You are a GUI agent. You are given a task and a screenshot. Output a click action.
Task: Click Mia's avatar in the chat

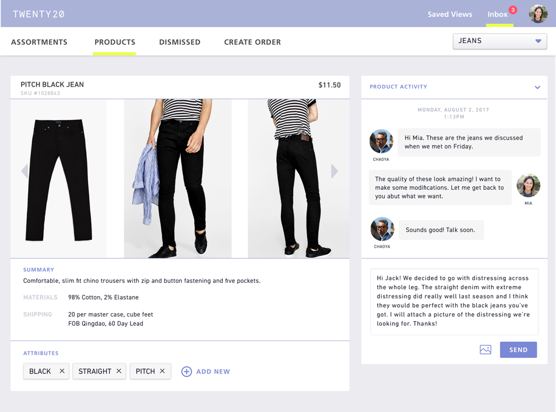coord(529,186)
